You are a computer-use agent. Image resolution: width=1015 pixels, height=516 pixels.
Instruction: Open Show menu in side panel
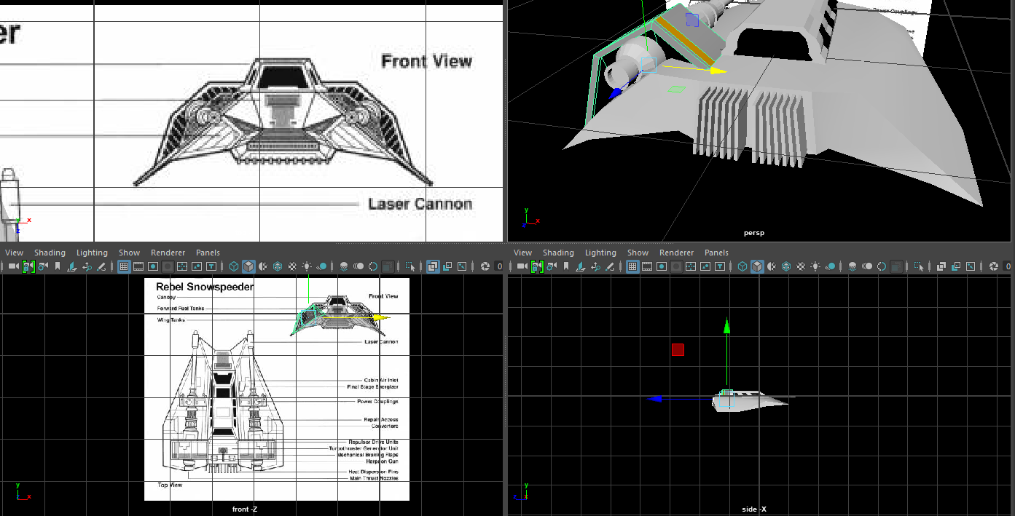638,253
